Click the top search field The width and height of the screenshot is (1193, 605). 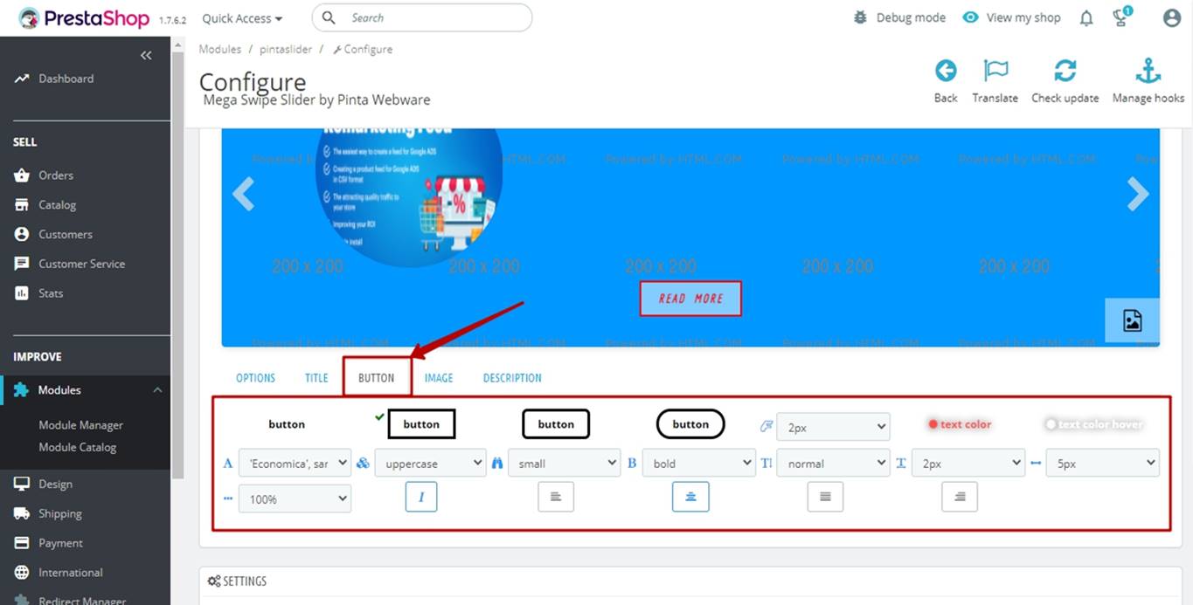(422, 17)
